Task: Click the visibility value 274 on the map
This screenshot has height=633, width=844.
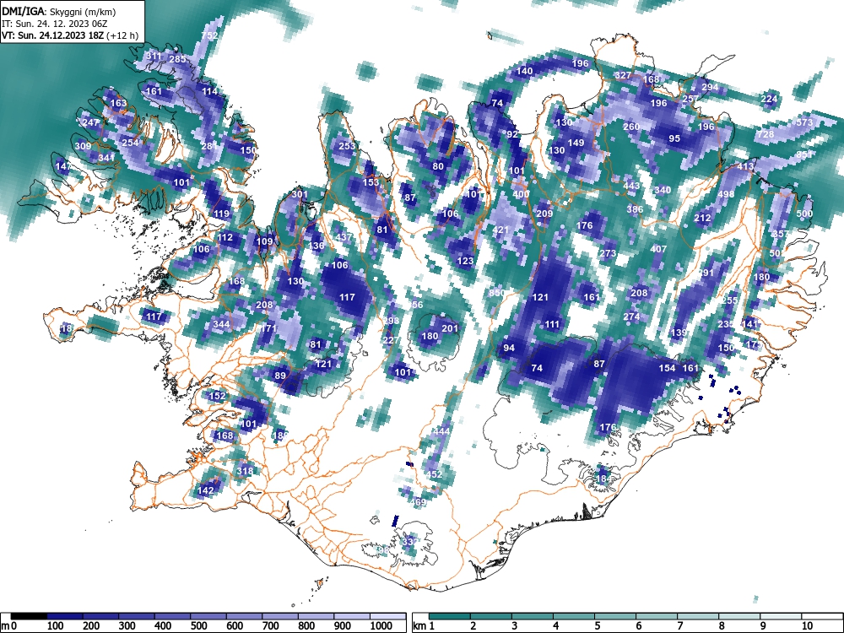Action: click(x=631, y=316)
